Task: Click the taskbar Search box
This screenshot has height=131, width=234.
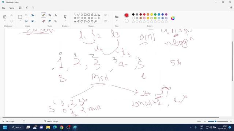Action: tap(16, 127)
